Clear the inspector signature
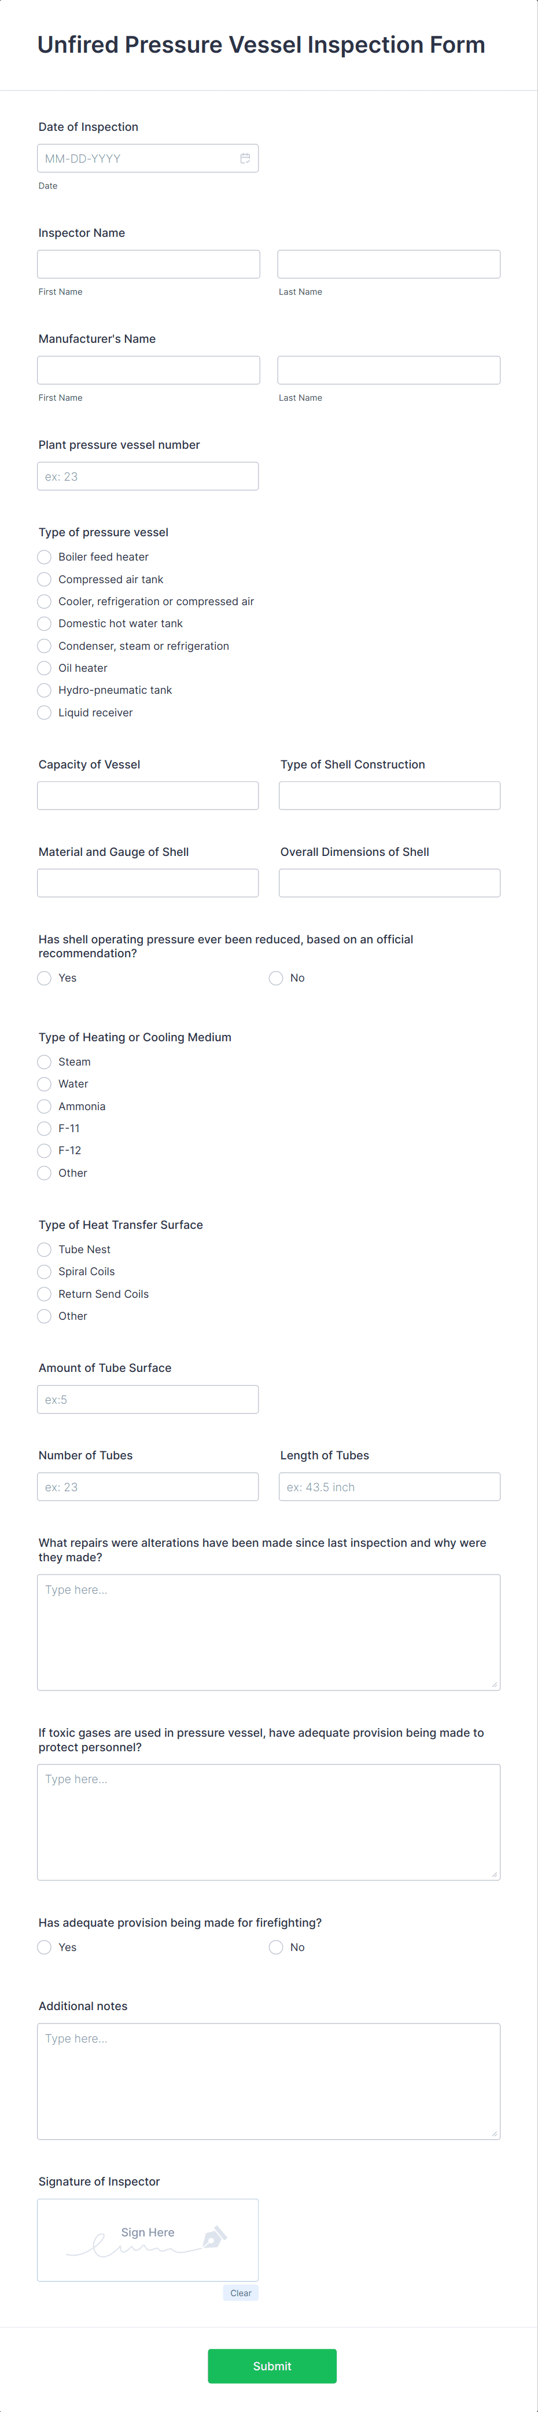538x2412 pixels. pos(241,2292)
